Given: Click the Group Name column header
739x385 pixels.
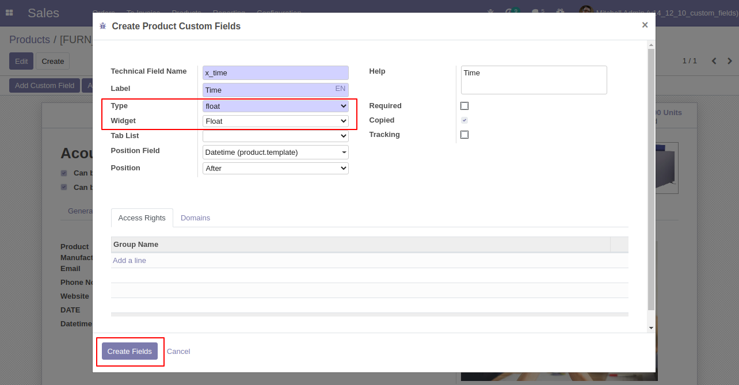Looking at the screenshot, I should click(x=360, y=245).
